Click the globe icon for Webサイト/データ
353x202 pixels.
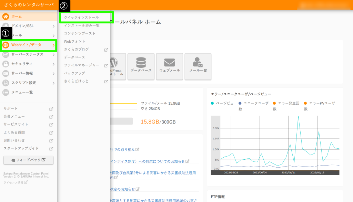tap(6, 45)
